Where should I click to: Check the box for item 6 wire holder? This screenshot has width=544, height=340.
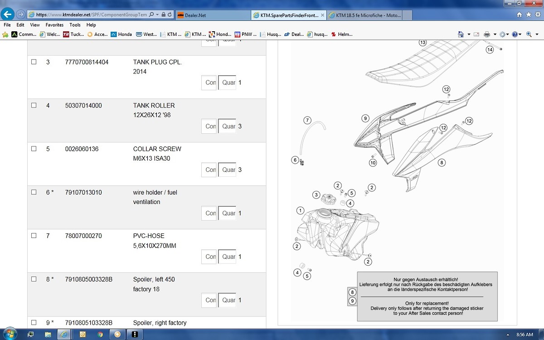34,192
